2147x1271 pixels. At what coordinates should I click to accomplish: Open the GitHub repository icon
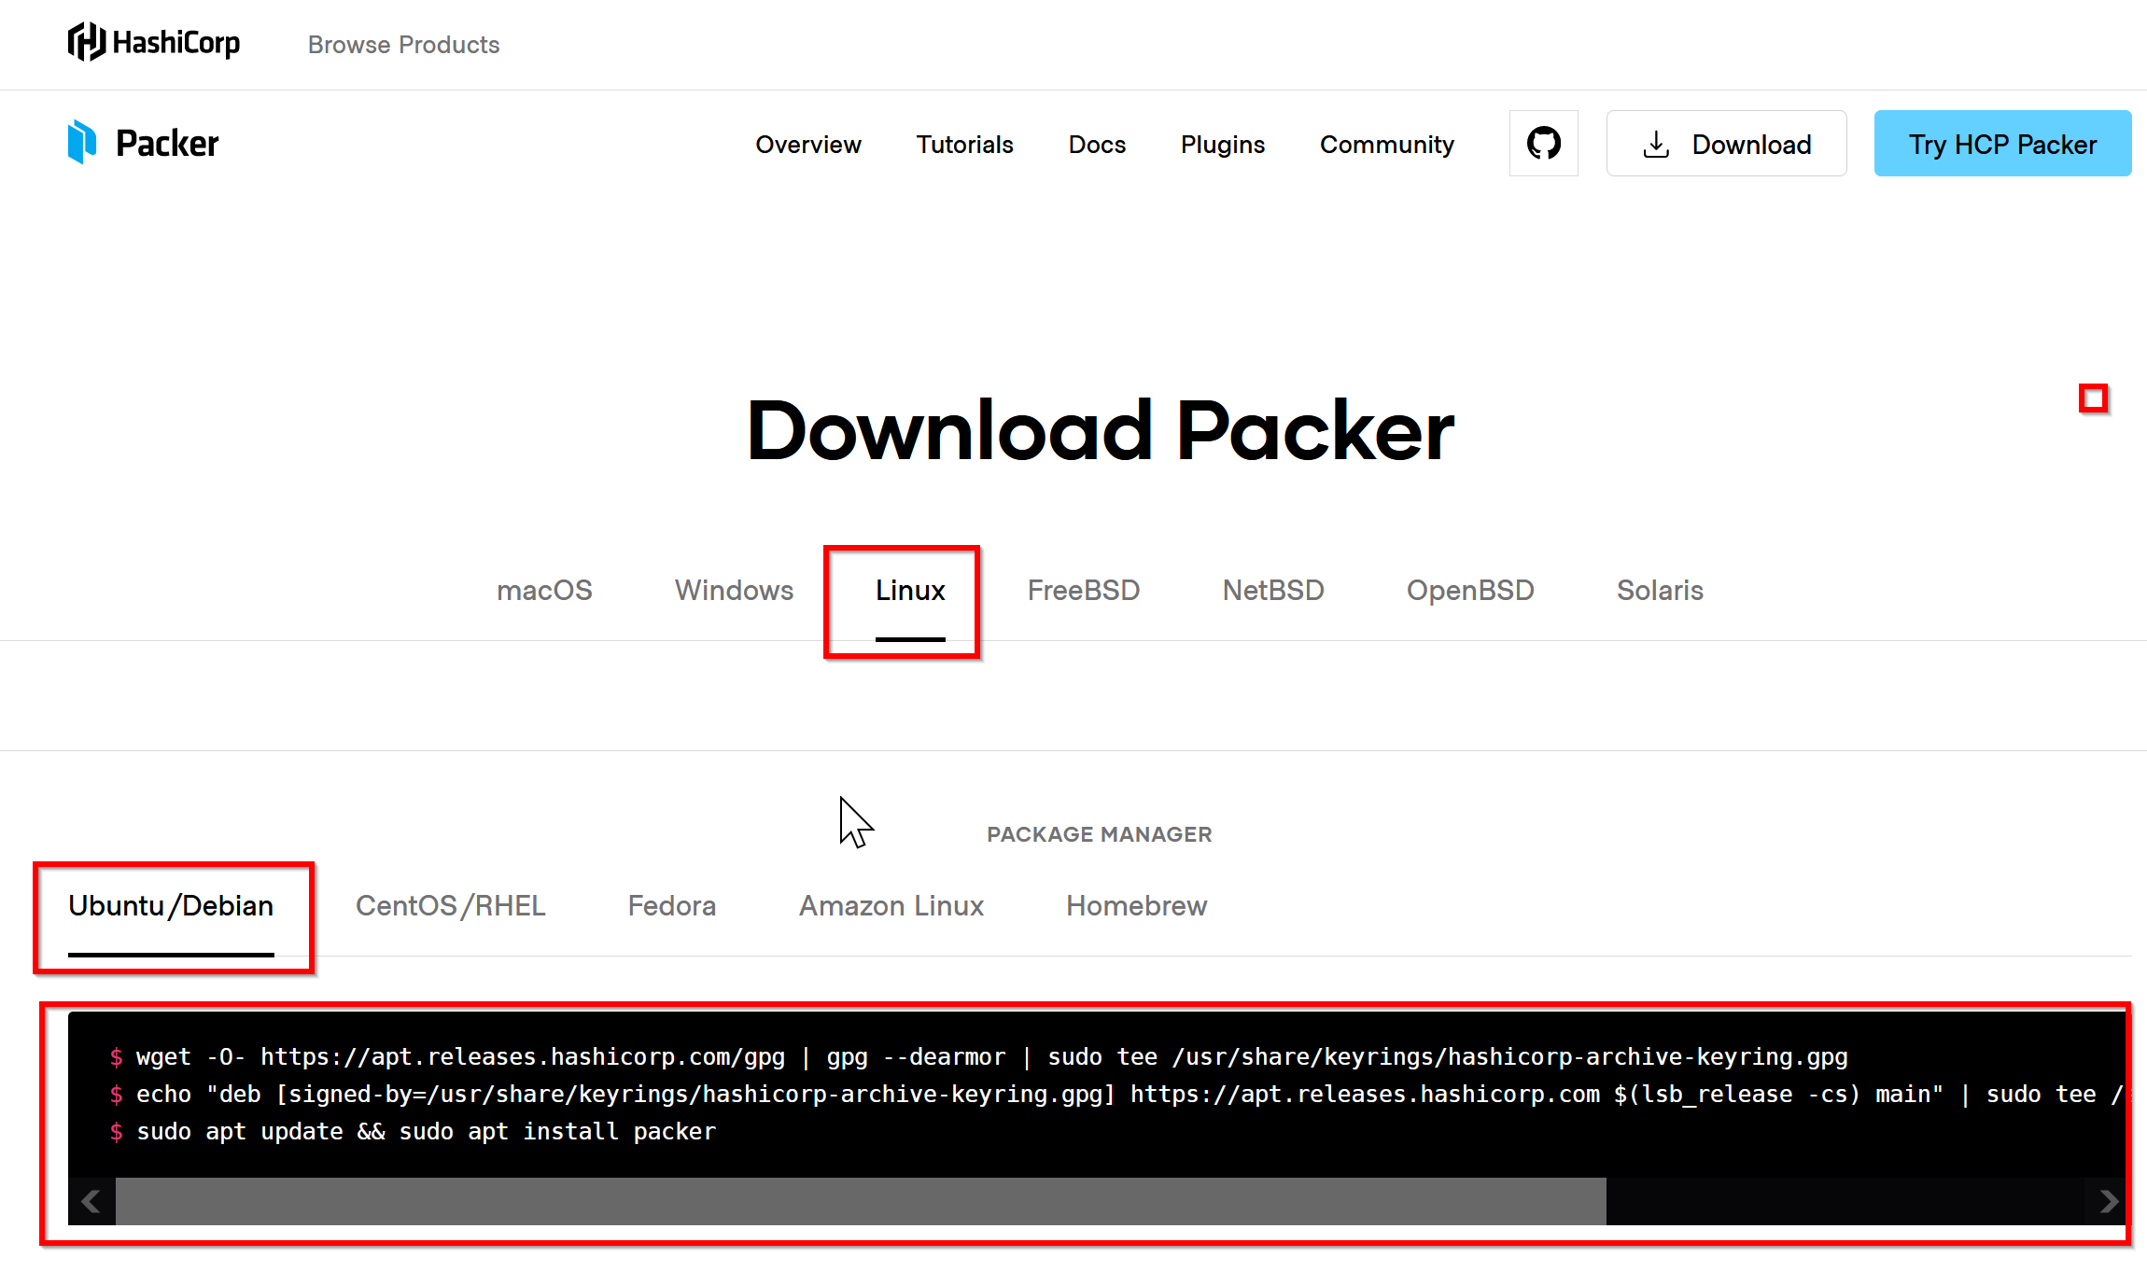(1544, 144)
